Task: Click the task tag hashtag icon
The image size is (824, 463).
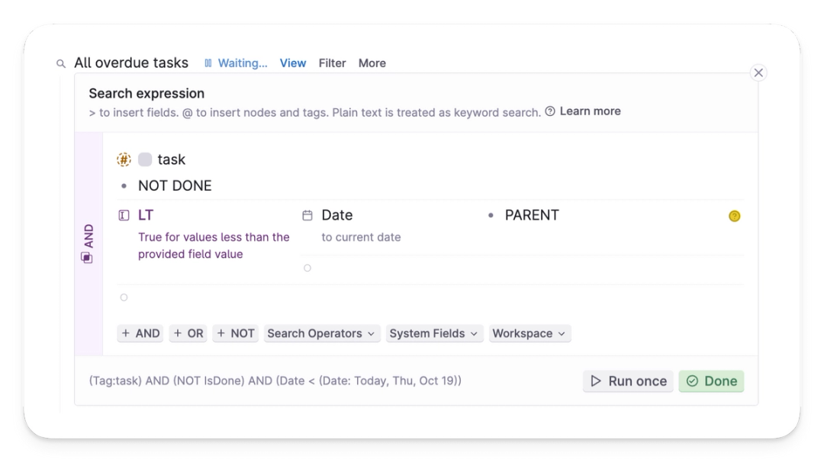Action: click(123, 159)
